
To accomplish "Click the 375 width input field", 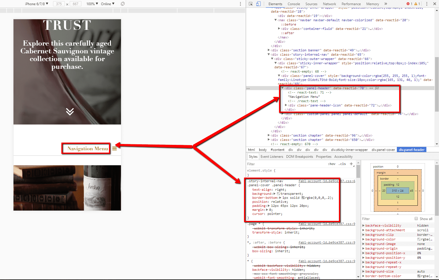I will (59, 4).
